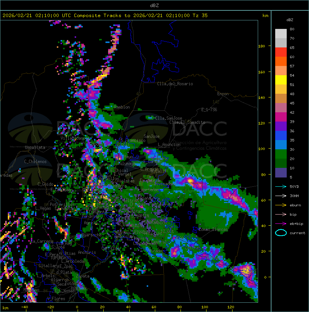Click the 'C_Chilenos' map label

click(x=35, y=162)
